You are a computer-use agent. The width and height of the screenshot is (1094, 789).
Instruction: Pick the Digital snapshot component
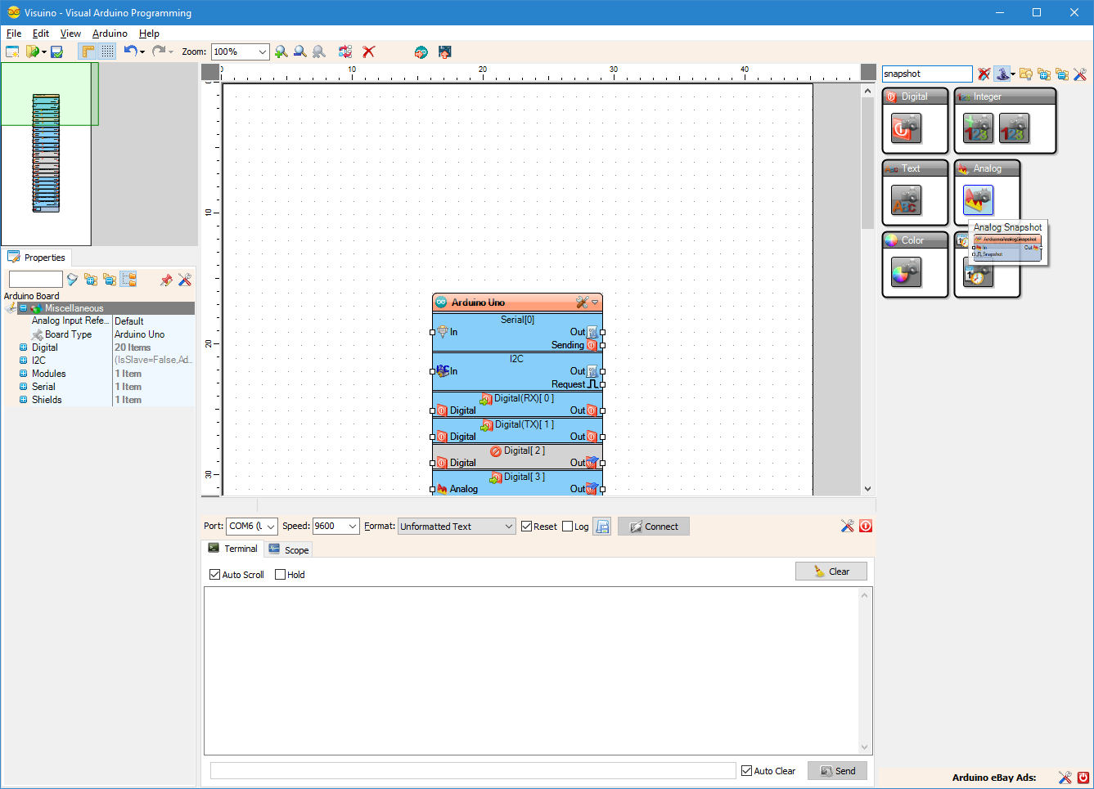[906, 128]
